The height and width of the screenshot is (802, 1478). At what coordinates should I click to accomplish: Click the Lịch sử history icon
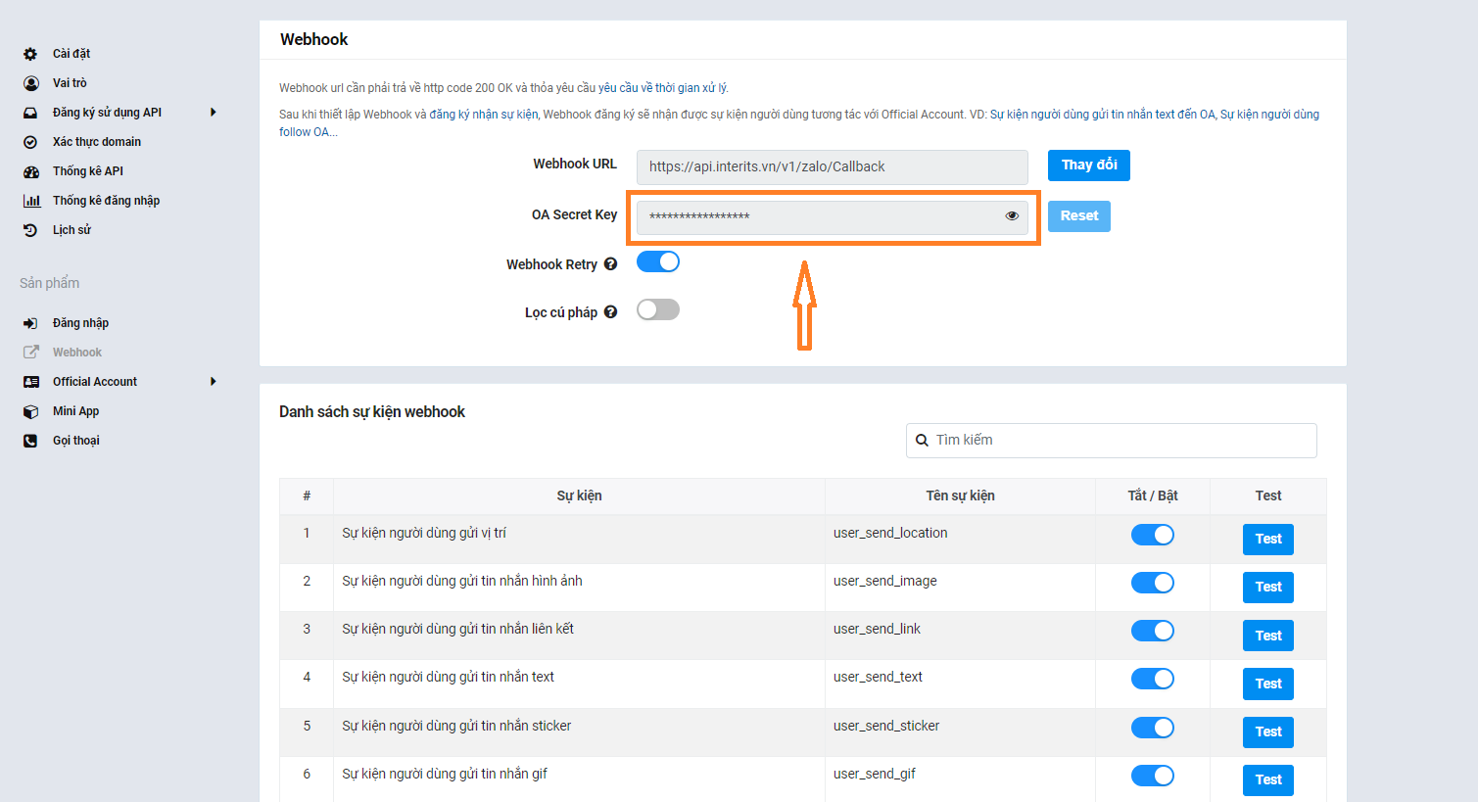(30, 230)
